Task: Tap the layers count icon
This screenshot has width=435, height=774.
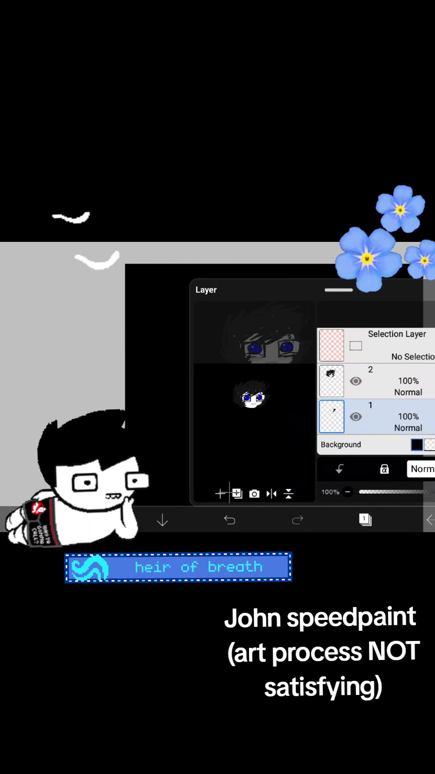Action: pos(365,520)
